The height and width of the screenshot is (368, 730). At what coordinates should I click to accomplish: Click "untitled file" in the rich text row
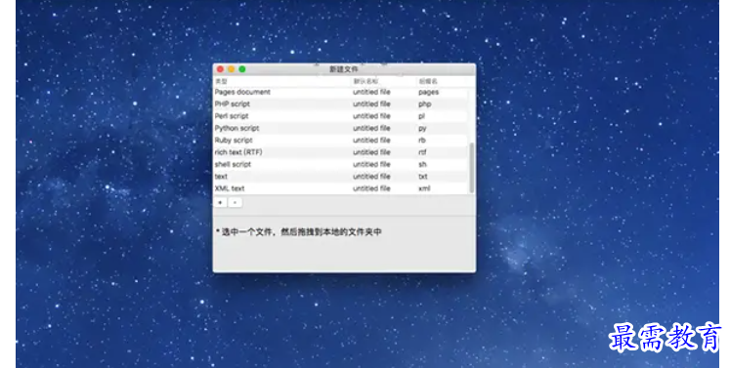[371, 152]
